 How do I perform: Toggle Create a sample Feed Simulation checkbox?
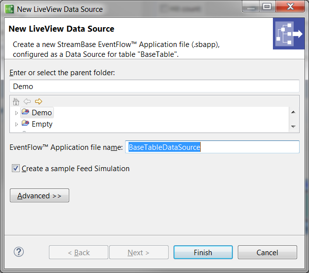pos(16,169)
